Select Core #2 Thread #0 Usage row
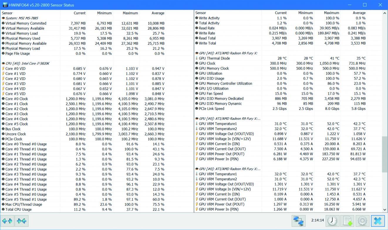The height and width of the screenshot is (230, 388). (x=83, y=164)
